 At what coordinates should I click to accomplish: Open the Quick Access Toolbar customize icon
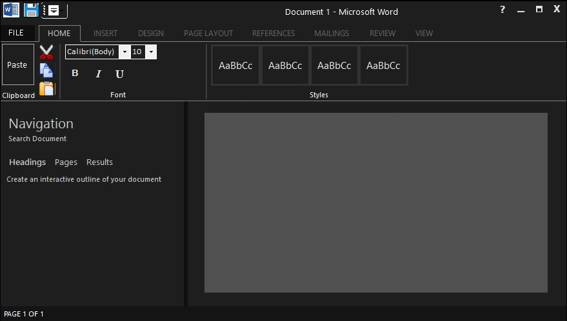(54, 10)
